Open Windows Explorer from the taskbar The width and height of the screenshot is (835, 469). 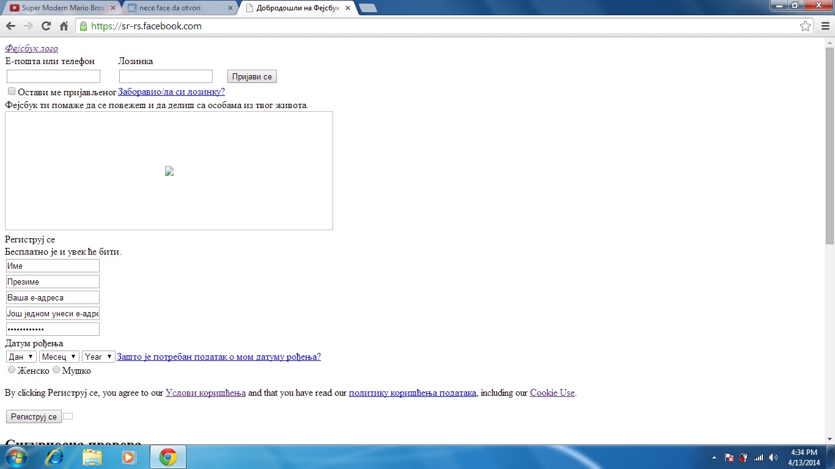point(92,457)
